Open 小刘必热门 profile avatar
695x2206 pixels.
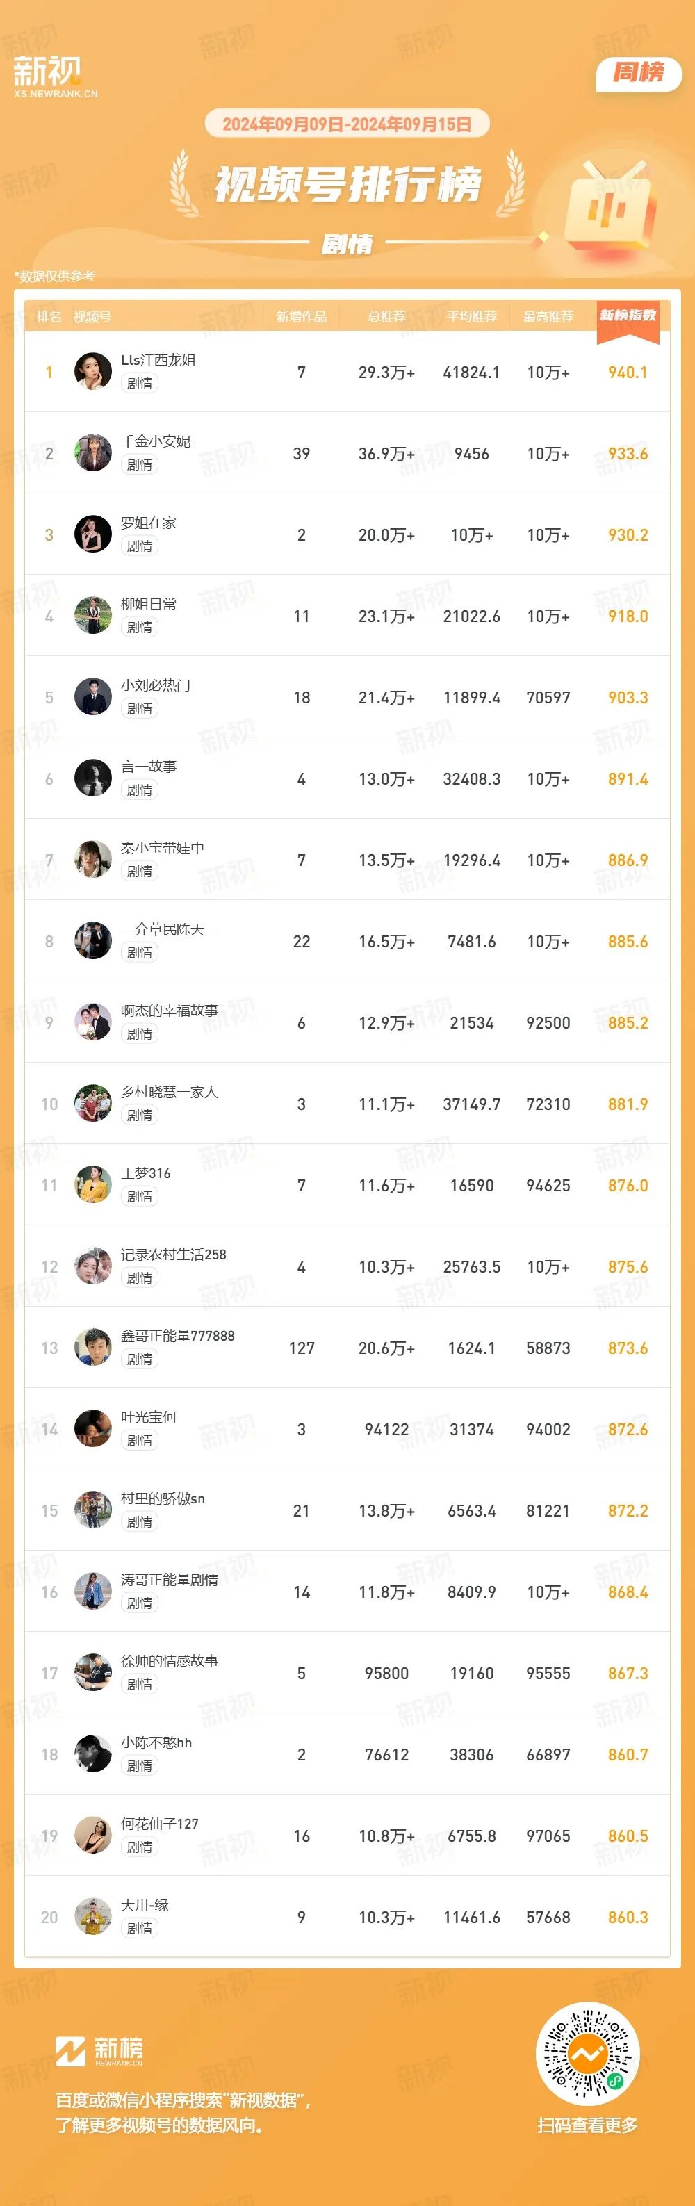pyautogui.click(x=93, y=696)
